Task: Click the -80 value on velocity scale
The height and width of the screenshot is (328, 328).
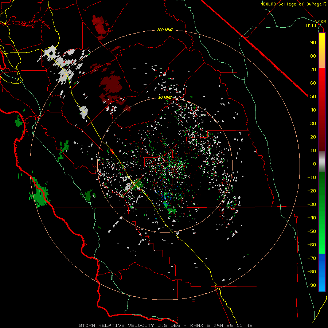Action: 312,272
